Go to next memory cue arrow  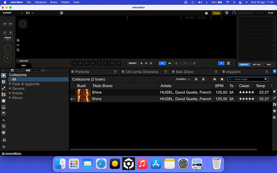tap(146, 63)
